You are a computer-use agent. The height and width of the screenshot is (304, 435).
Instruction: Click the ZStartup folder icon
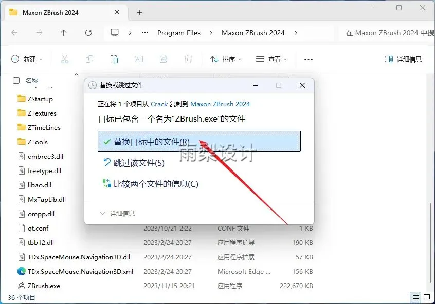coord(22,99)
